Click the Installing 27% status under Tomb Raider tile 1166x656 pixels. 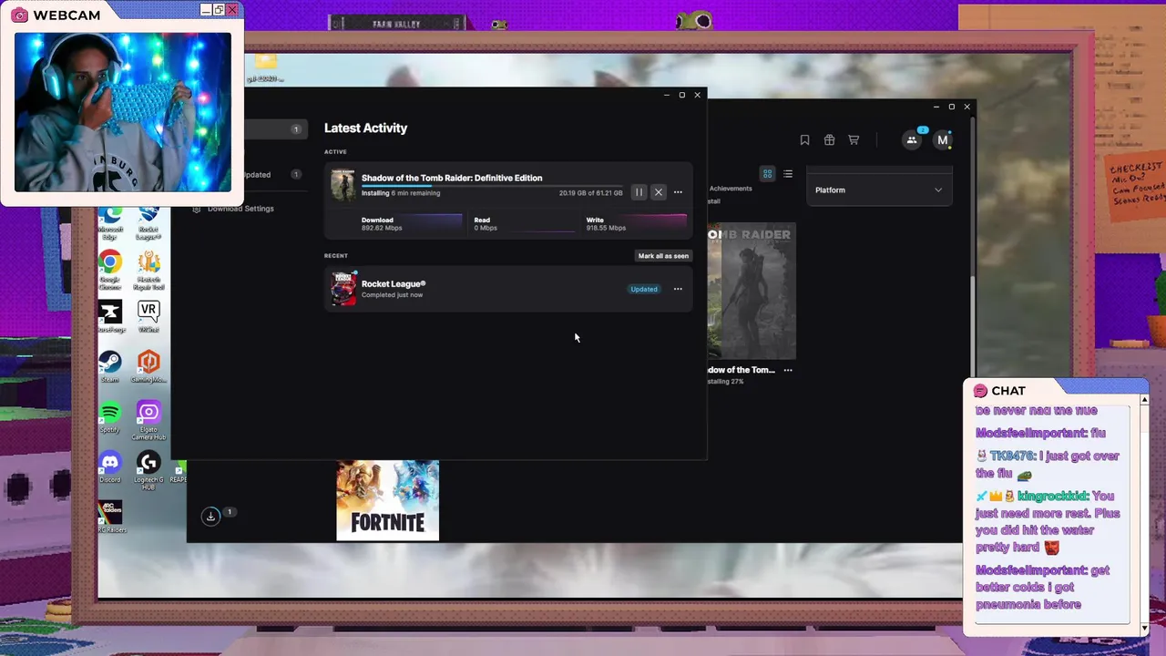coord(726,382)
